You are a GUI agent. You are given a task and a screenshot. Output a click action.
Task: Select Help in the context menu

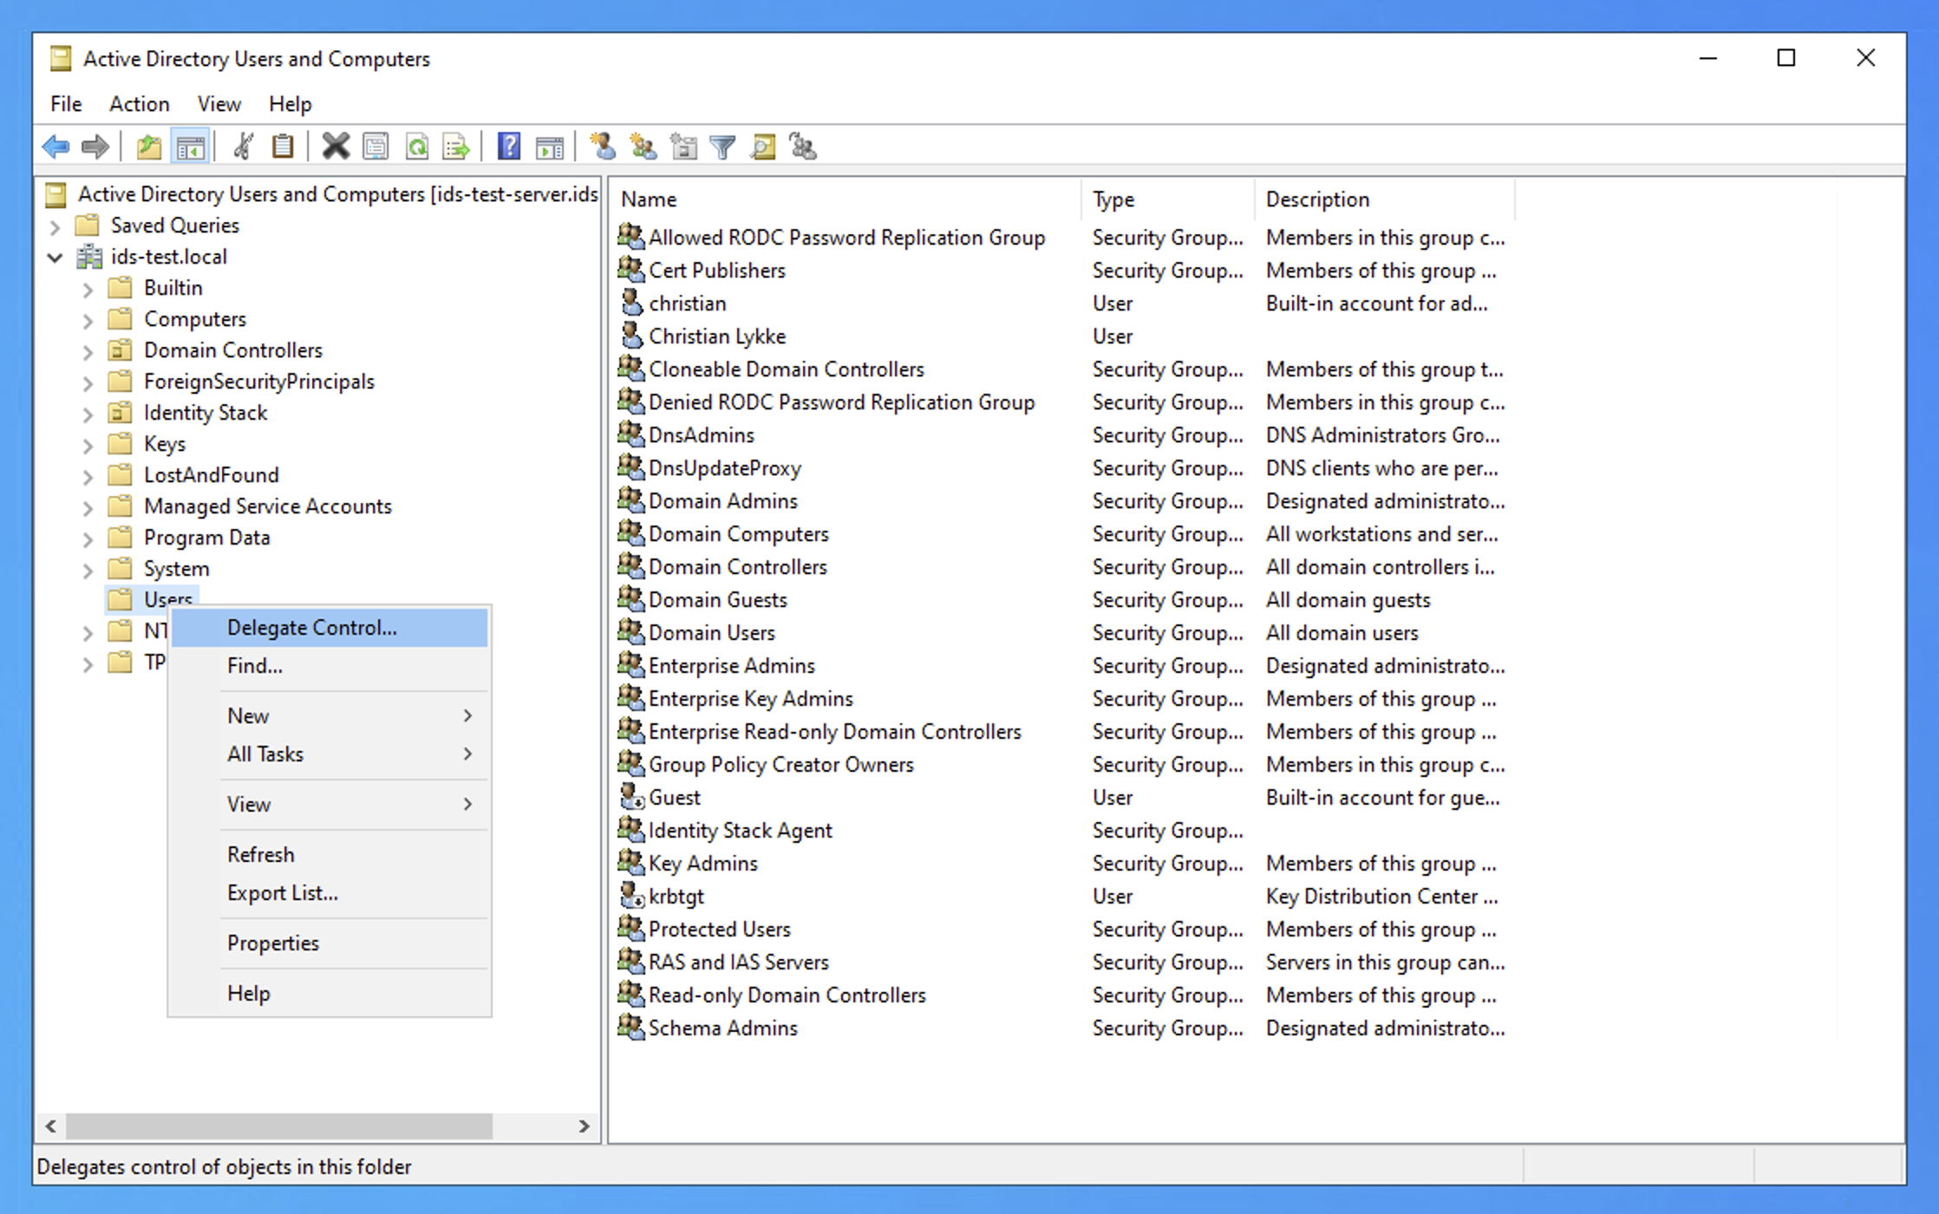tap(330, 993)
